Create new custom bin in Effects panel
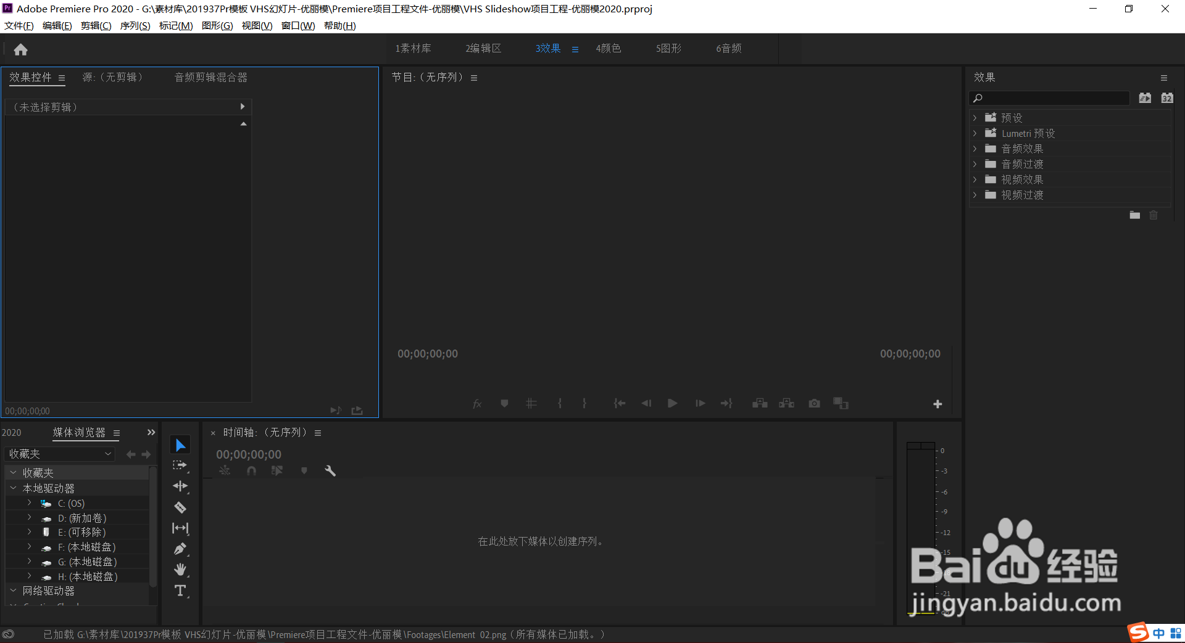Viewport: 1185px width, 643px height. (x=1134, y=215)
